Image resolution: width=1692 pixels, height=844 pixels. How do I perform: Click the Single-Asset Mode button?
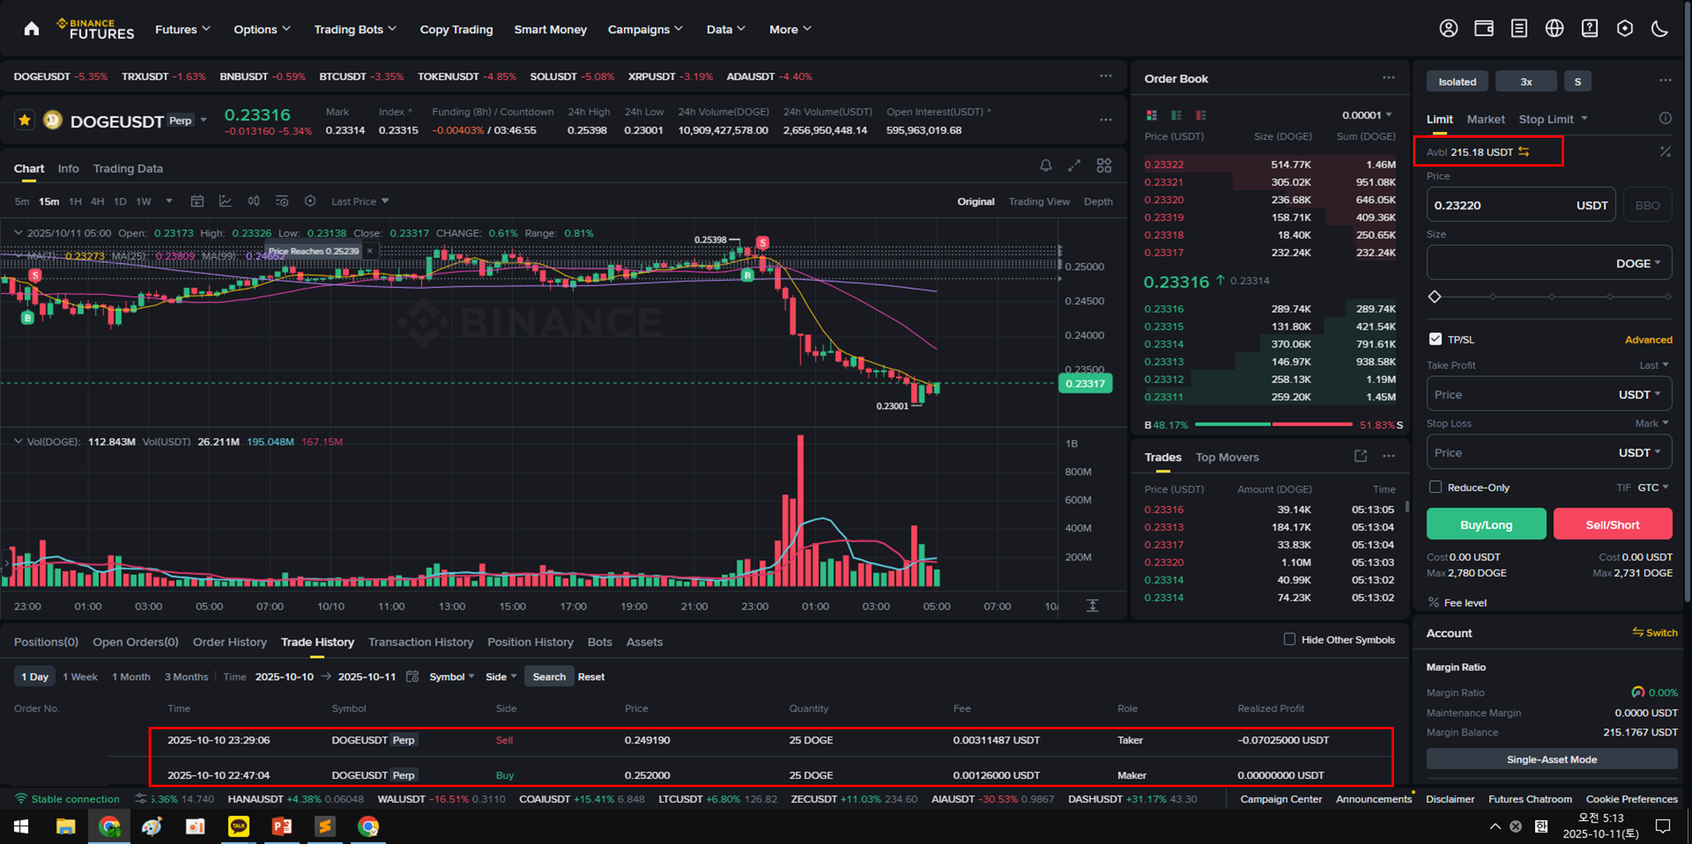(x=1552, y=759)
